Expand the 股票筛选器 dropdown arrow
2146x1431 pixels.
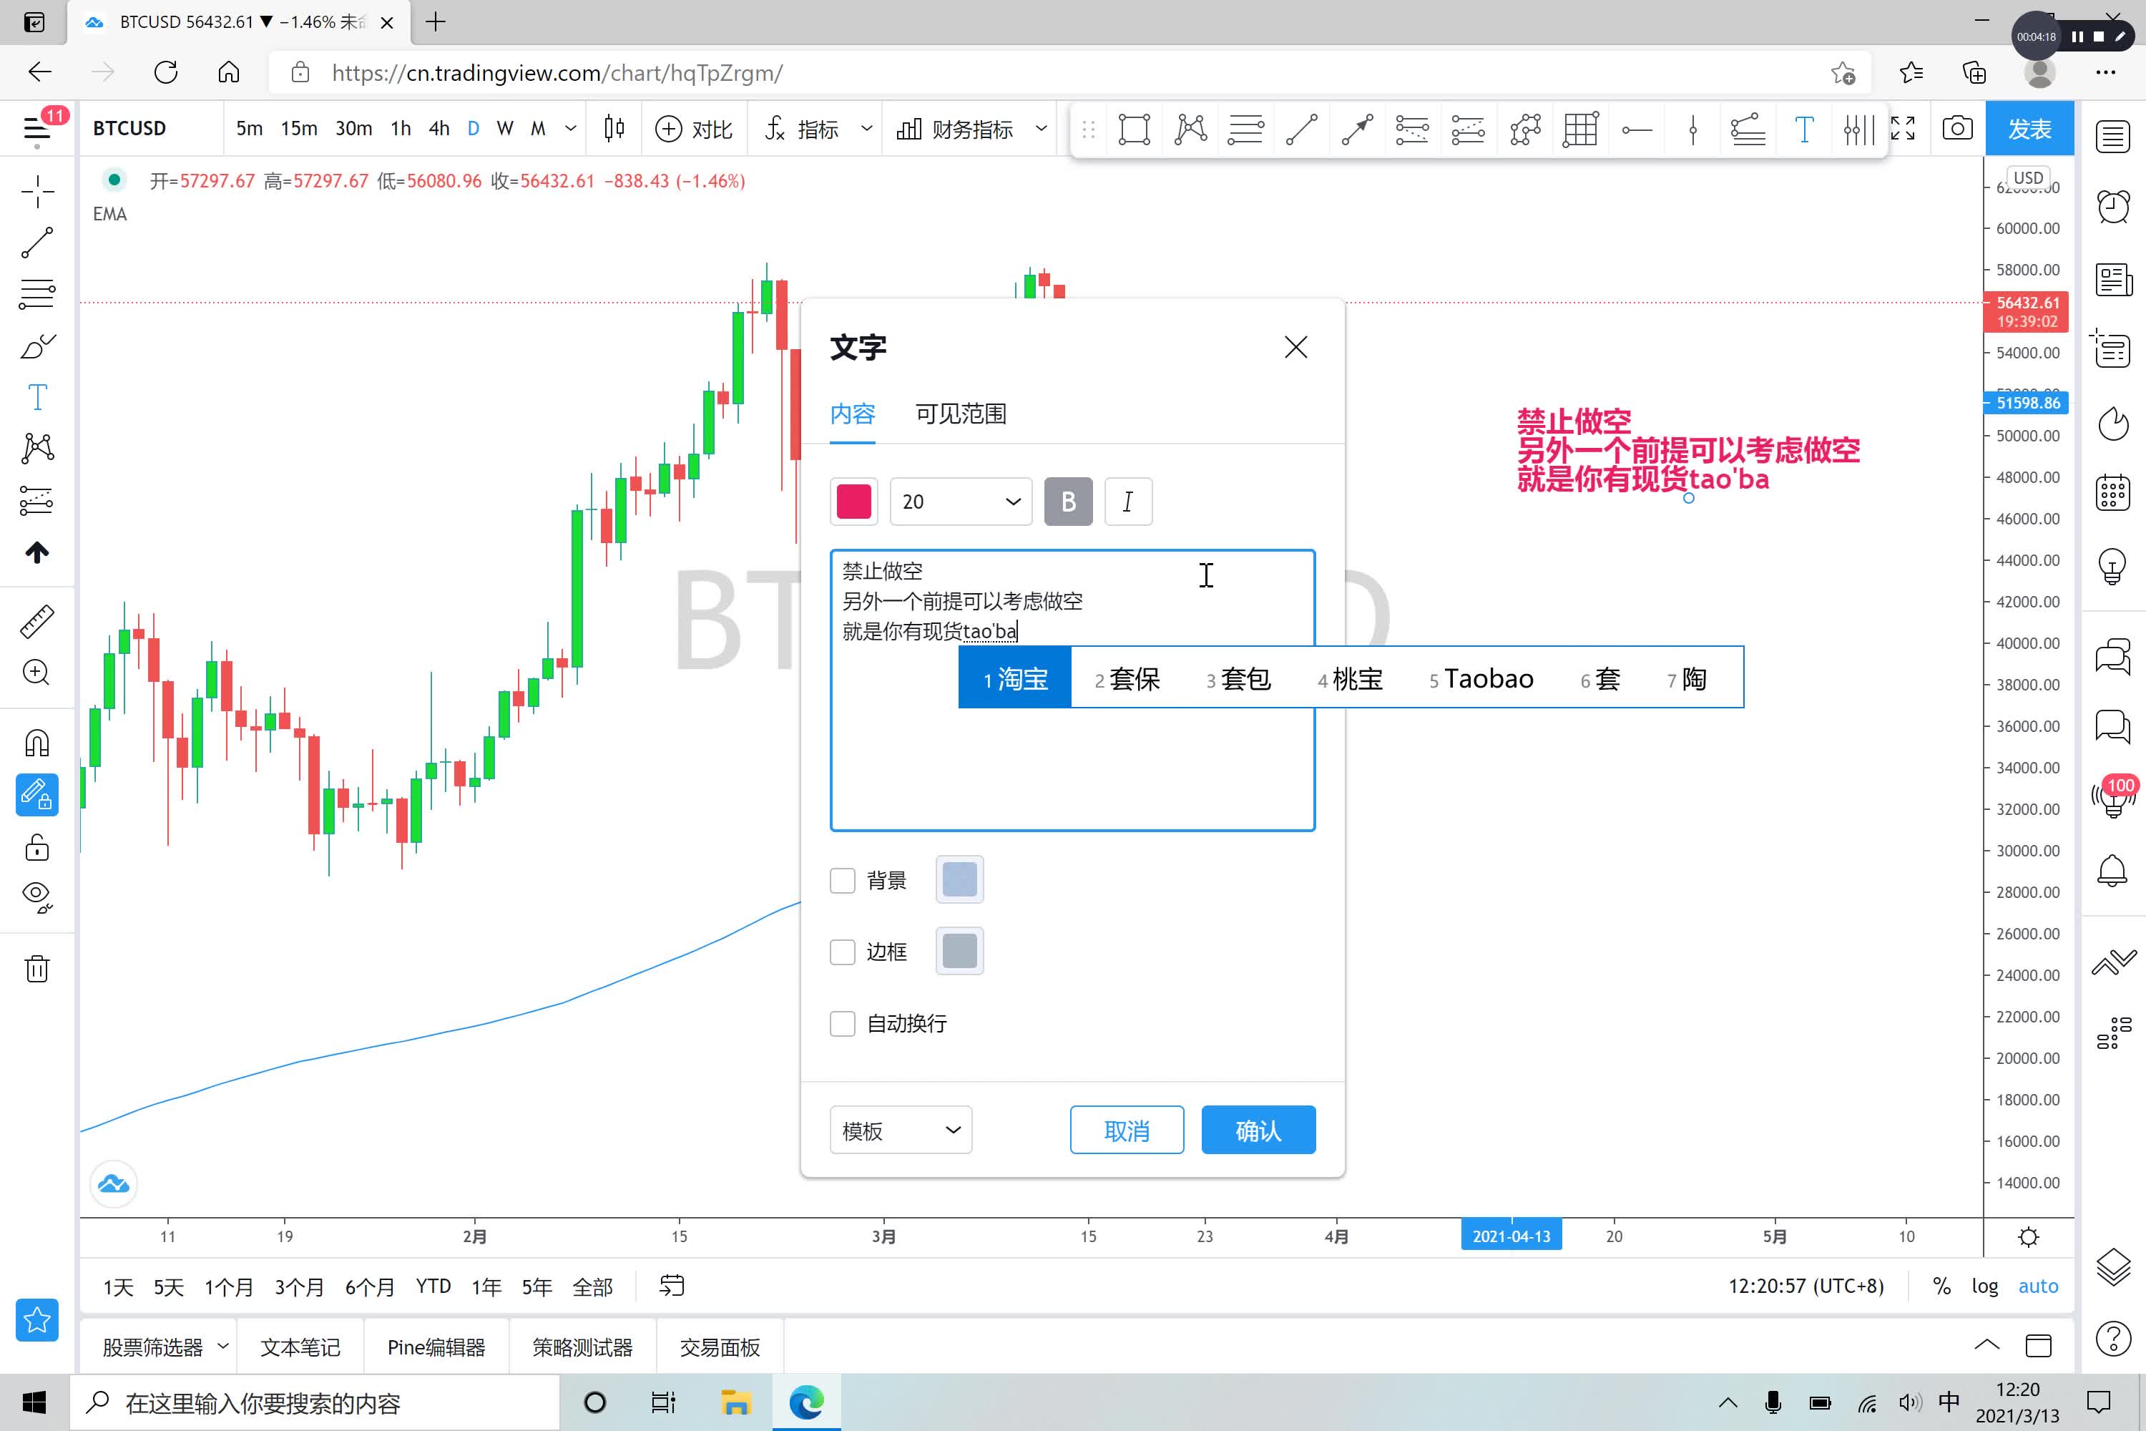pyautogui.click(x=222, y=1346)
